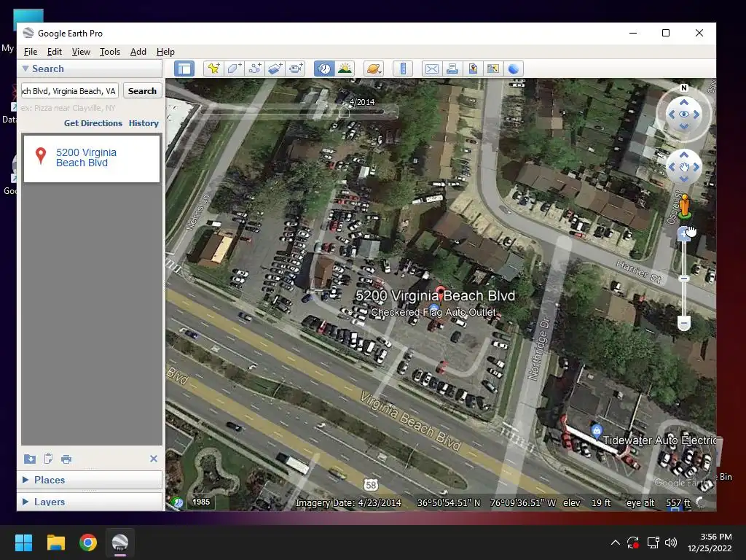The image size is (746, 560).
Task: Click the 1985 historical imagery button
Action: pyautogui.click(x=201, y=502)
